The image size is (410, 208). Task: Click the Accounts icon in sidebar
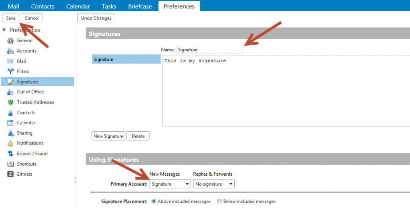pyautogui.click(x=10, y=51)
